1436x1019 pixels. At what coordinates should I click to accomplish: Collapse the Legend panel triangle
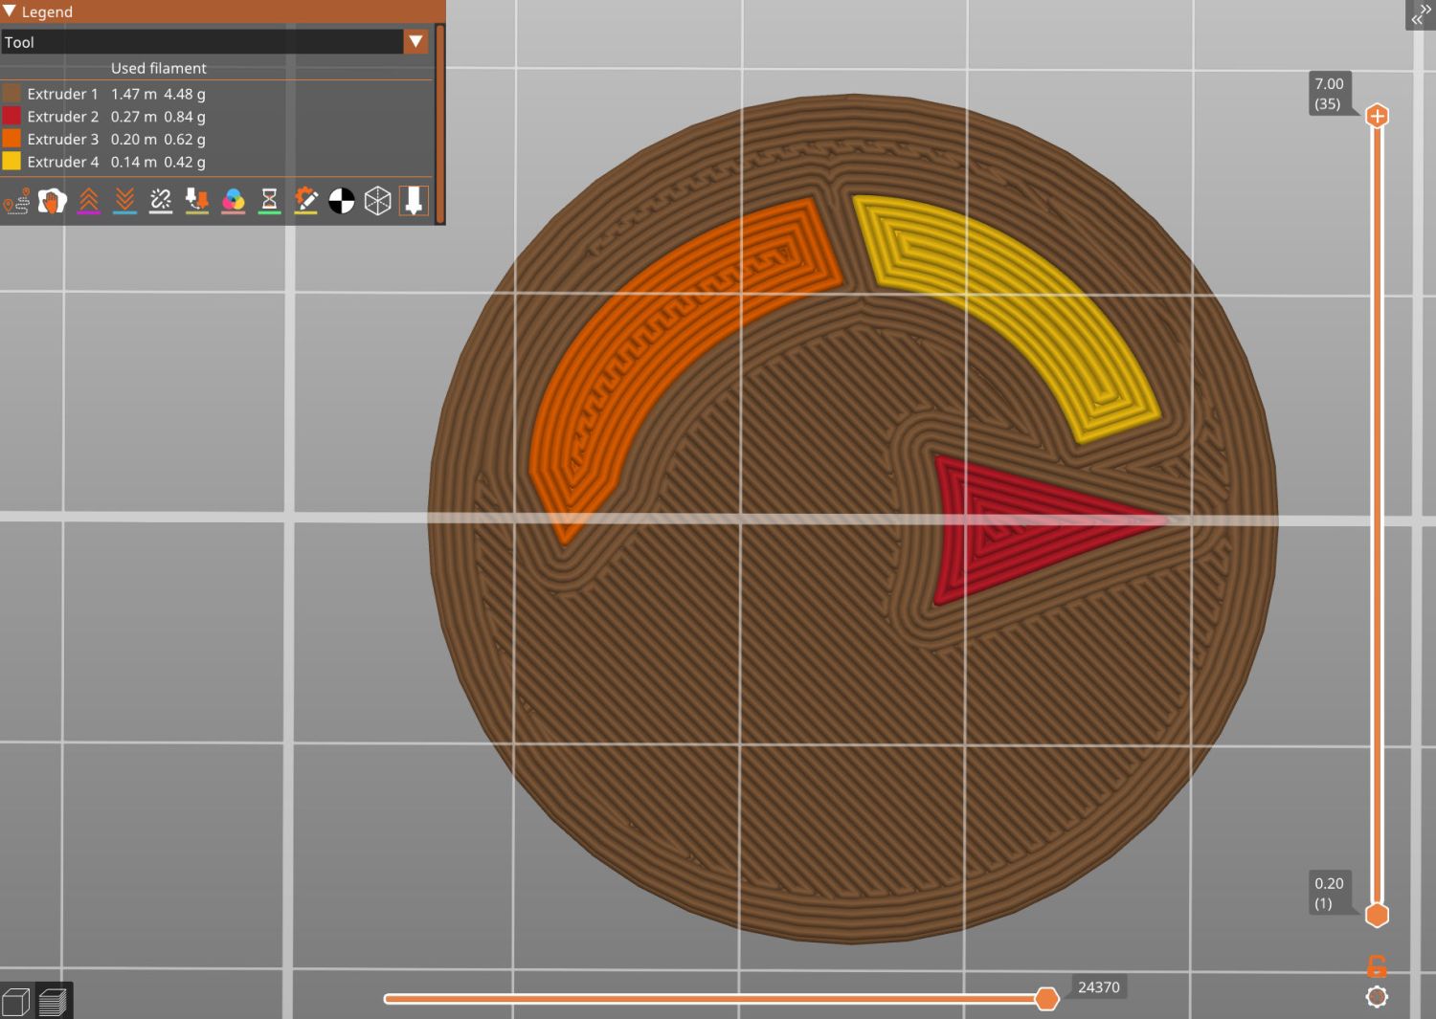coord(10,11)
